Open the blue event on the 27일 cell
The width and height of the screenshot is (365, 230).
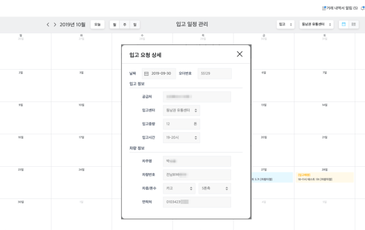coord(272,177)
